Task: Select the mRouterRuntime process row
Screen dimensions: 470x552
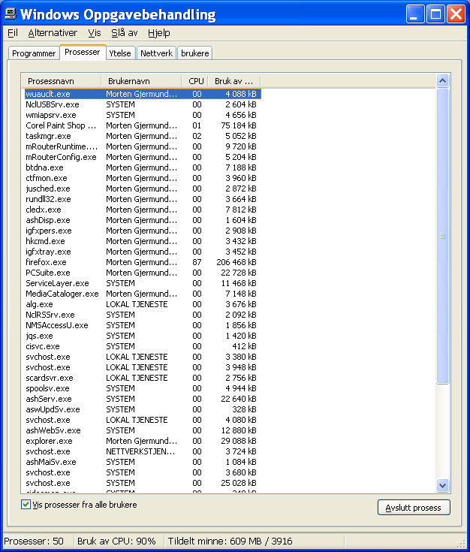Action: click(143, 146)
